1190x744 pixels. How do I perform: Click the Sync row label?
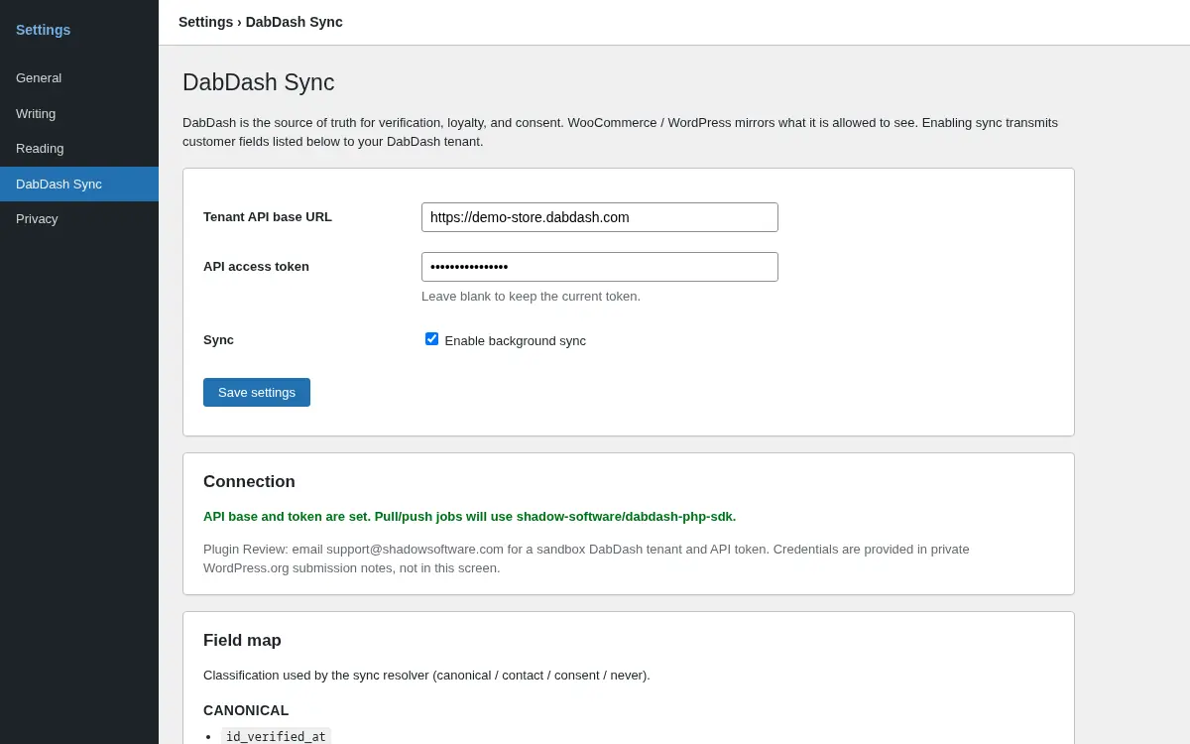218,340
